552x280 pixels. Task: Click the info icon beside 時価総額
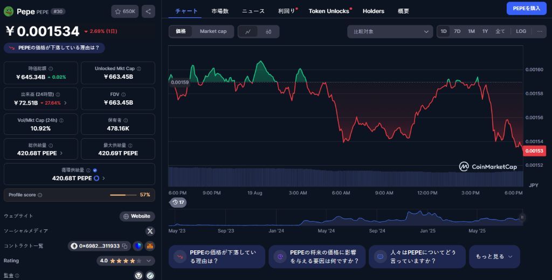point(51,69)
